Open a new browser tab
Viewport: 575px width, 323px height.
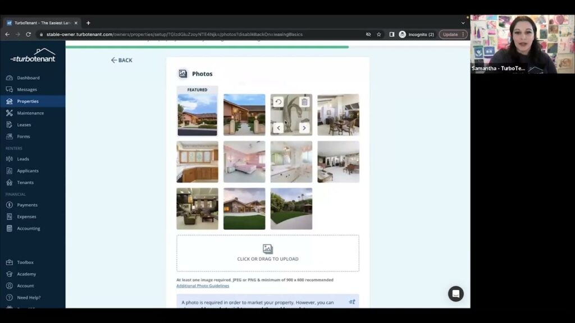pyautogui.click(x=88, y=22)
